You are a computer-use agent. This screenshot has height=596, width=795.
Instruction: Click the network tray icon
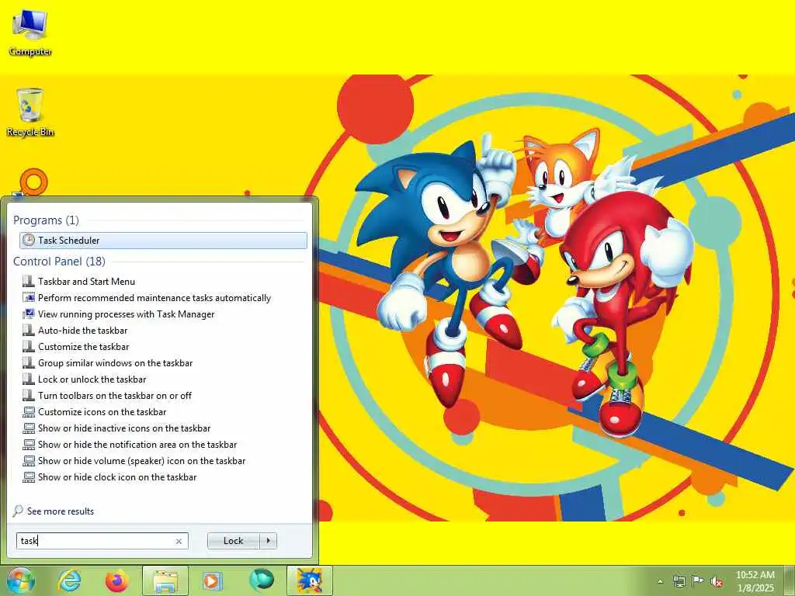point(679,581)
